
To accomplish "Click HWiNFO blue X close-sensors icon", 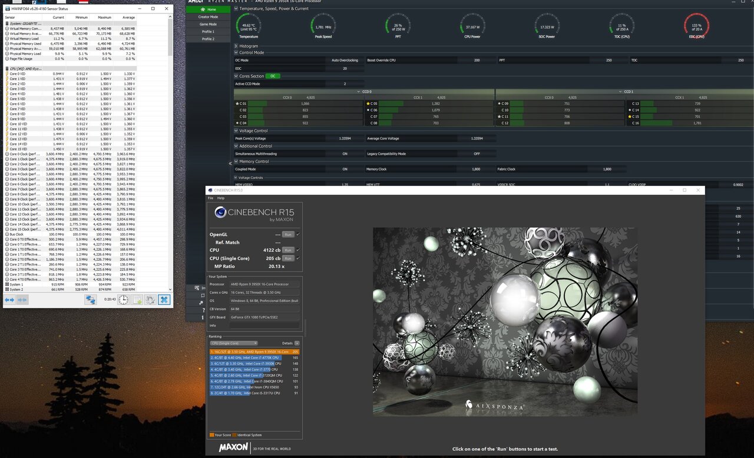I will click(164, 300).
